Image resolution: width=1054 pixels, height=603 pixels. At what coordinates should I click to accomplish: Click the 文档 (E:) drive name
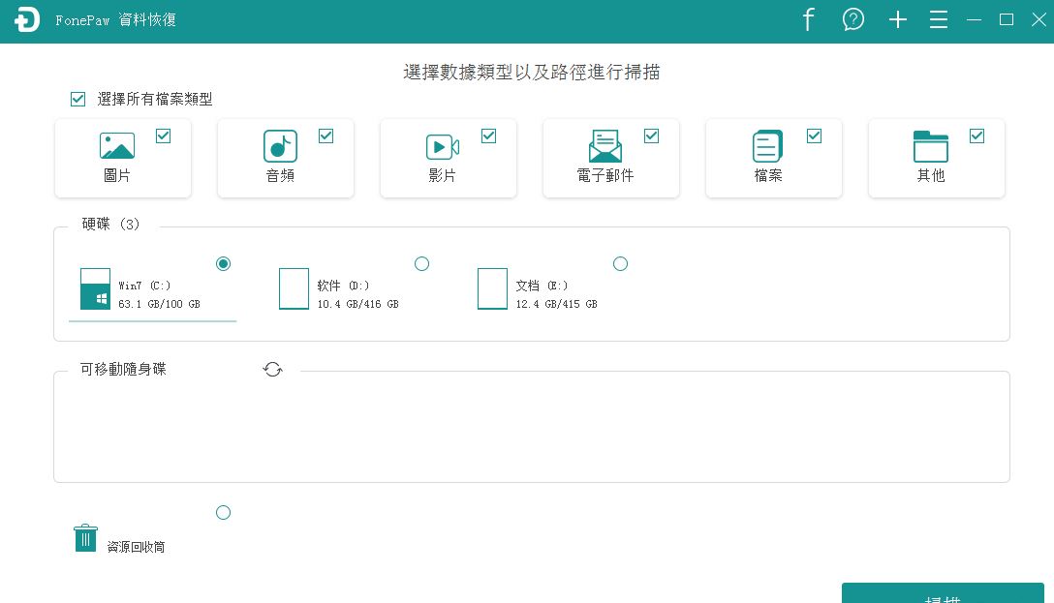tap(542, 286)
